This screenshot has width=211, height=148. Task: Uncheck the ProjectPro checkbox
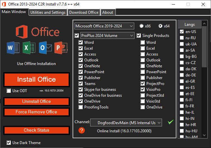143,84
